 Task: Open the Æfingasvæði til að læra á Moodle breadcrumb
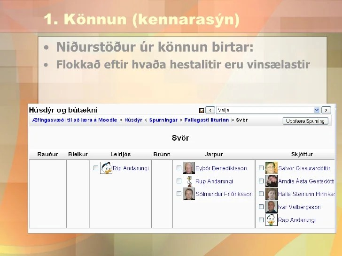tap(75, 120)
